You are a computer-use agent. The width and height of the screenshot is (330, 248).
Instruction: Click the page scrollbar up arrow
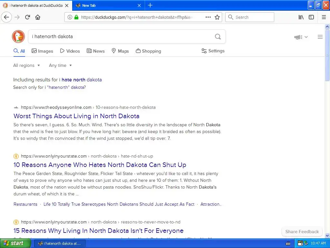(x=327, y=26)
